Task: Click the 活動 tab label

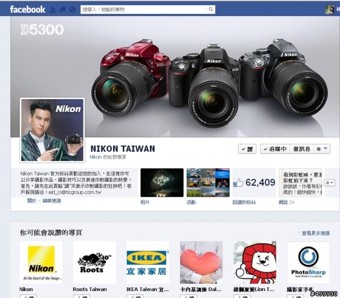Action: point(191,203)
